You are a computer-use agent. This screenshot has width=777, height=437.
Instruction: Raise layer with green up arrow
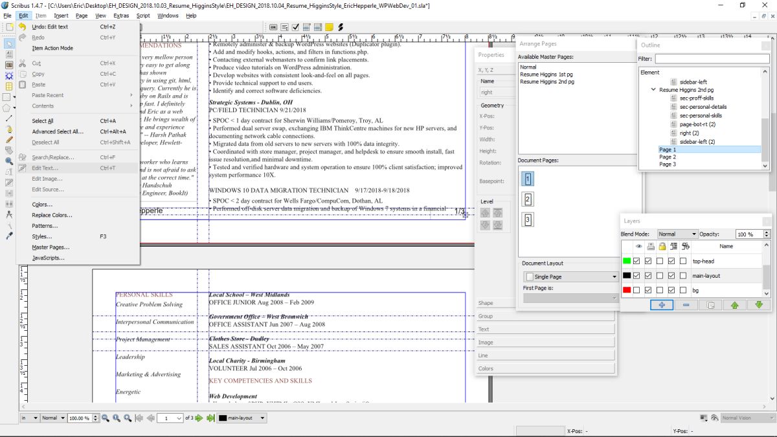click(734, 305)
